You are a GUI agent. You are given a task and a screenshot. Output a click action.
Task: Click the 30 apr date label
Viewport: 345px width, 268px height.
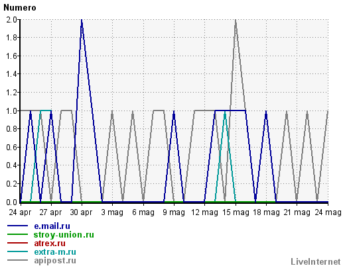[x=81, y=212]
